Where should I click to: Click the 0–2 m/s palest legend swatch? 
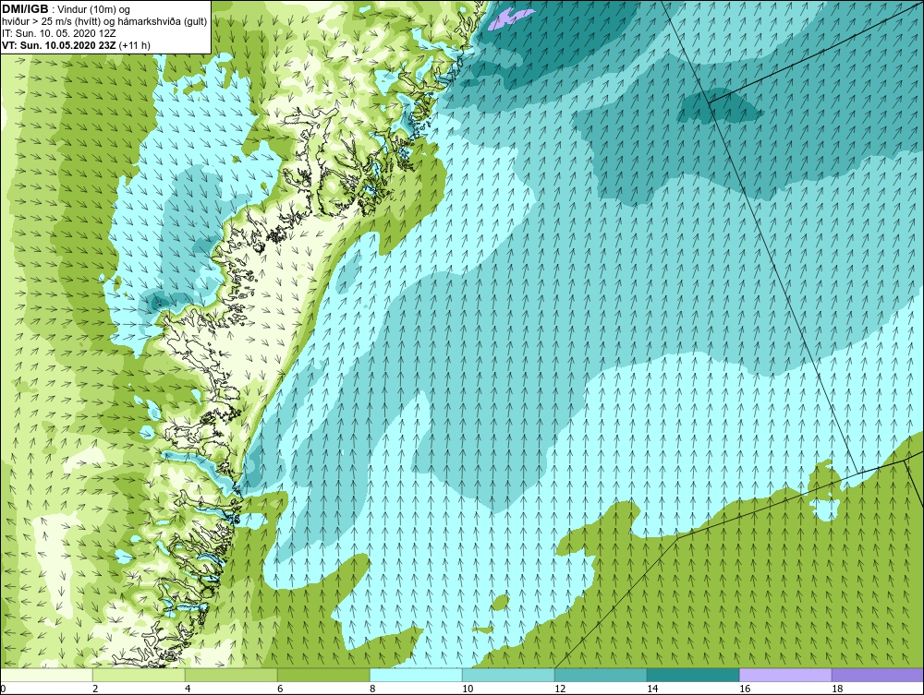click(46, 675)
